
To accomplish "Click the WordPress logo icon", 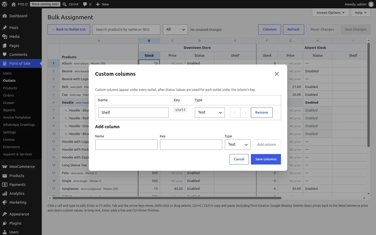I will click(4, 4).
